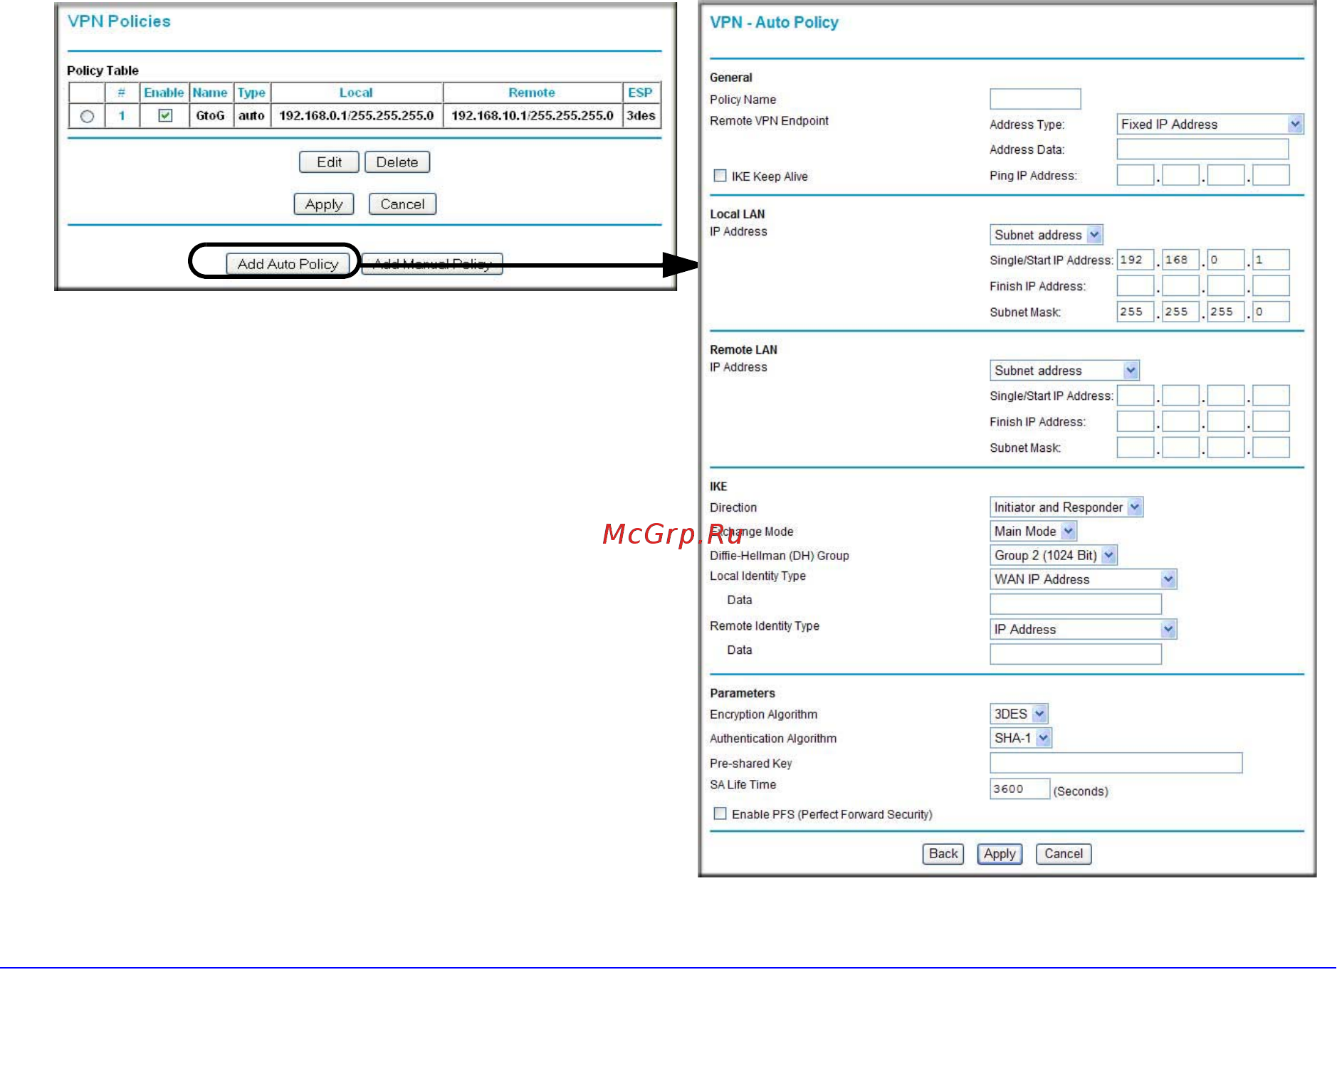Click the Local column header

(356, 93)
